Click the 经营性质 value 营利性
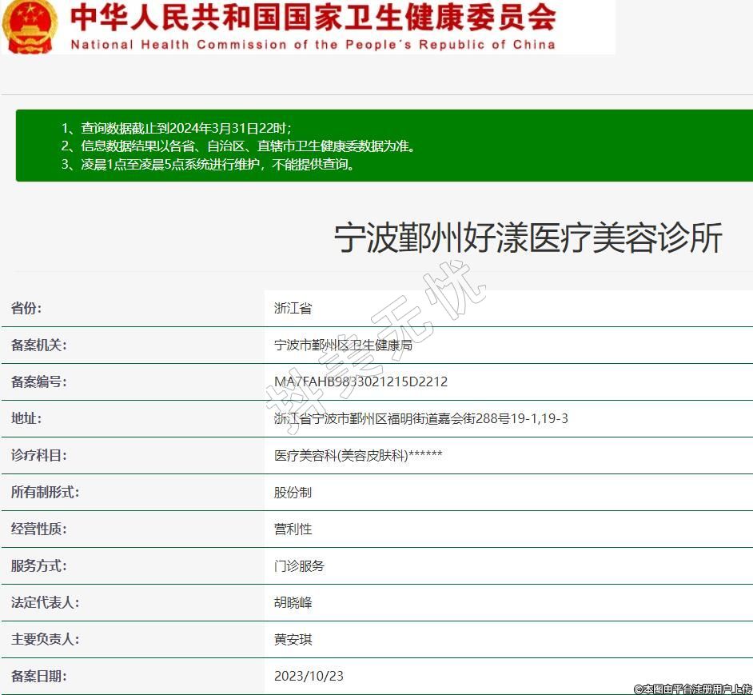 point(293,529)
